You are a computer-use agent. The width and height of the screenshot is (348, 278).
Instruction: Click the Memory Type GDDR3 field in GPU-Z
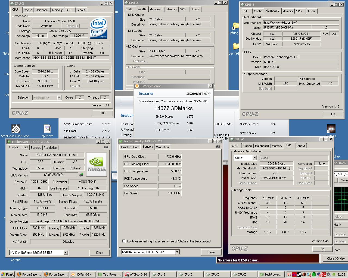pos(42,208)
